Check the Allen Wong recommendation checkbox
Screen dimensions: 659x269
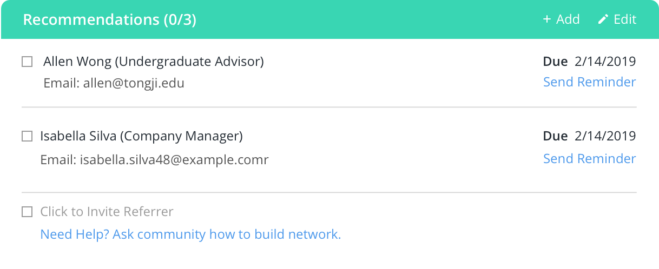pos(27,62)
